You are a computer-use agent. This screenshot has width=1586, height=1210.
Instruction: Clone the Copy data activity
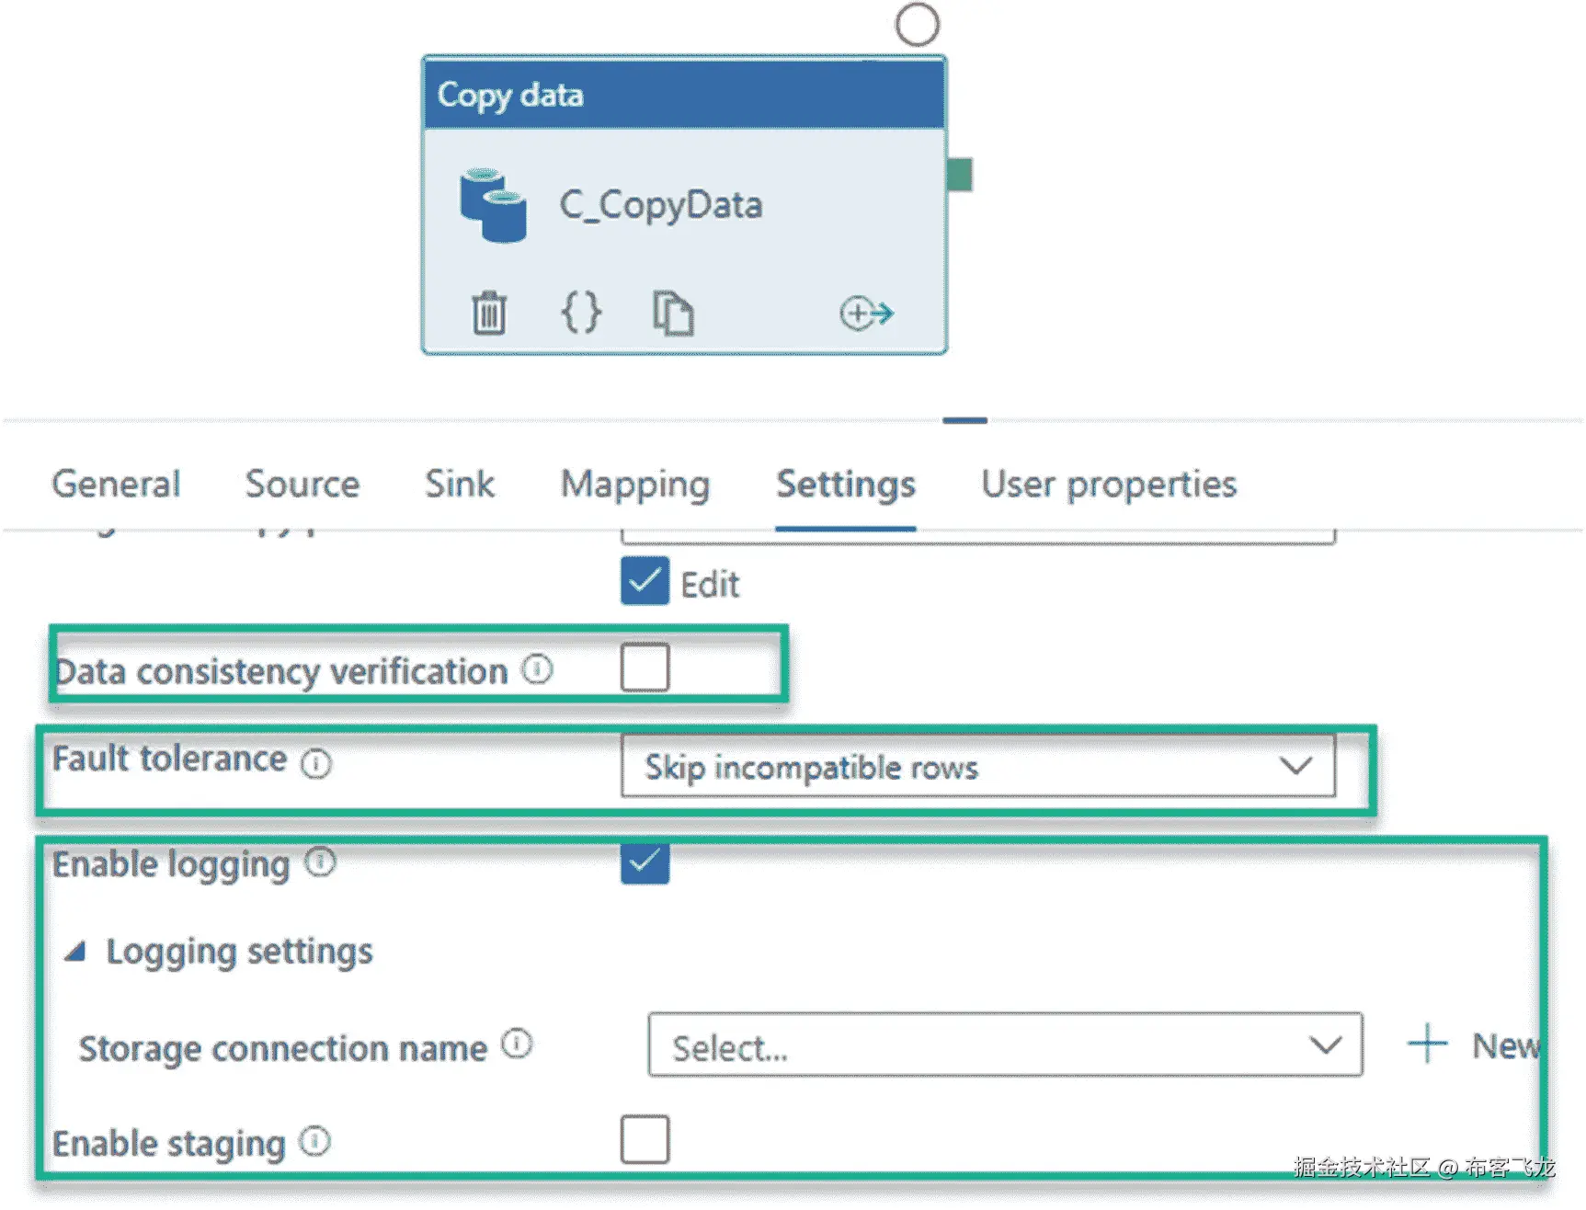pos(673,314)
